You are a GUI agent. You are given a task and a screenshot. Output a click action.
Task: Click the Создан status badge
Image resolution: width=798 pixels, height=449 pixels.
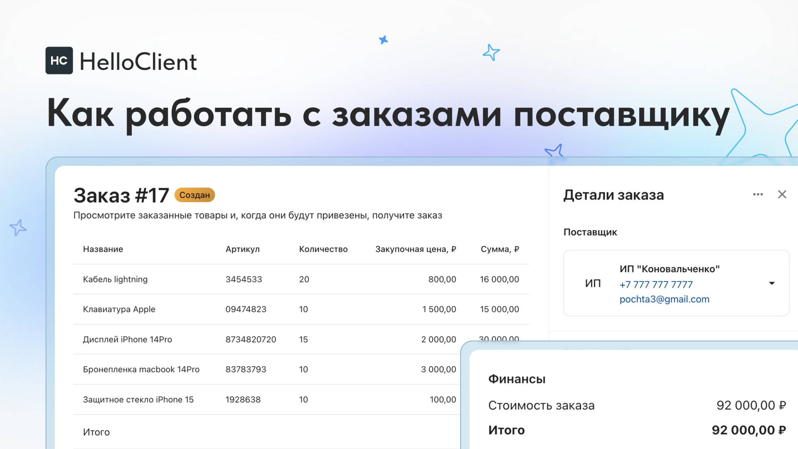[195, 195]
